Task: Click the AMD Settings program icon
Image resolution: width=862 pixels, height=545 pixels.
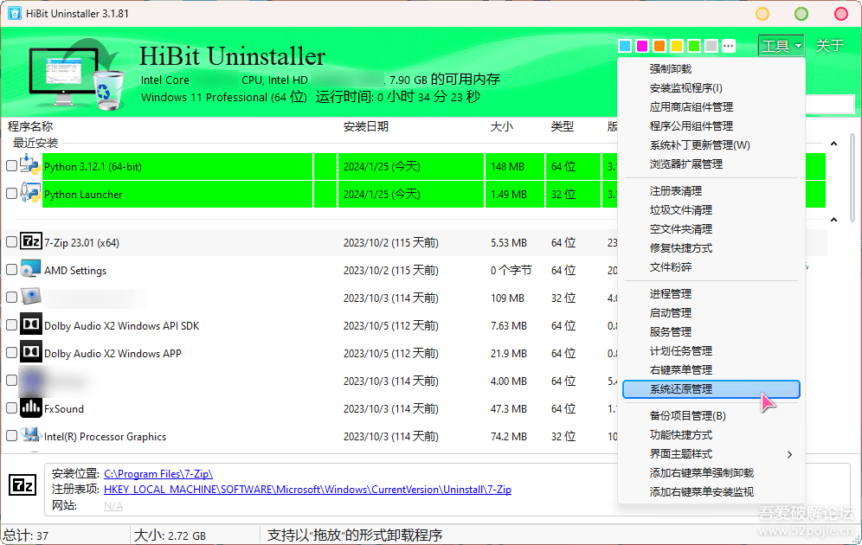Action: [x=31, y=269]
